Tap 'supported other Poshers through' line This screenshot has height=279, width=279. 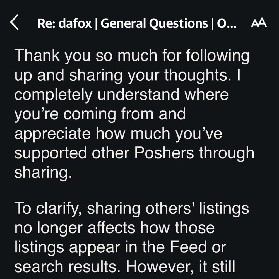tap(134, 152)
